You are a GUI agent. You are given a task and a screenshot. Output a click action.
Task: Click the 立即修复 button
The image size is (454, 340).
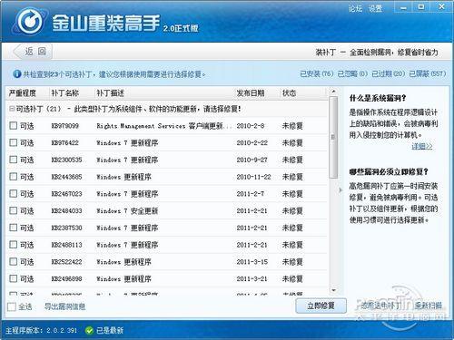[321, 306]
